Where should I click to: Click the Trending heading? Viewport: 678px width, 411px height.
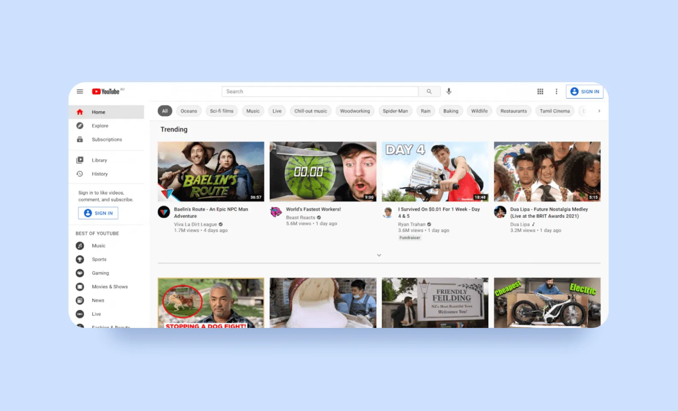pos(174,129)
